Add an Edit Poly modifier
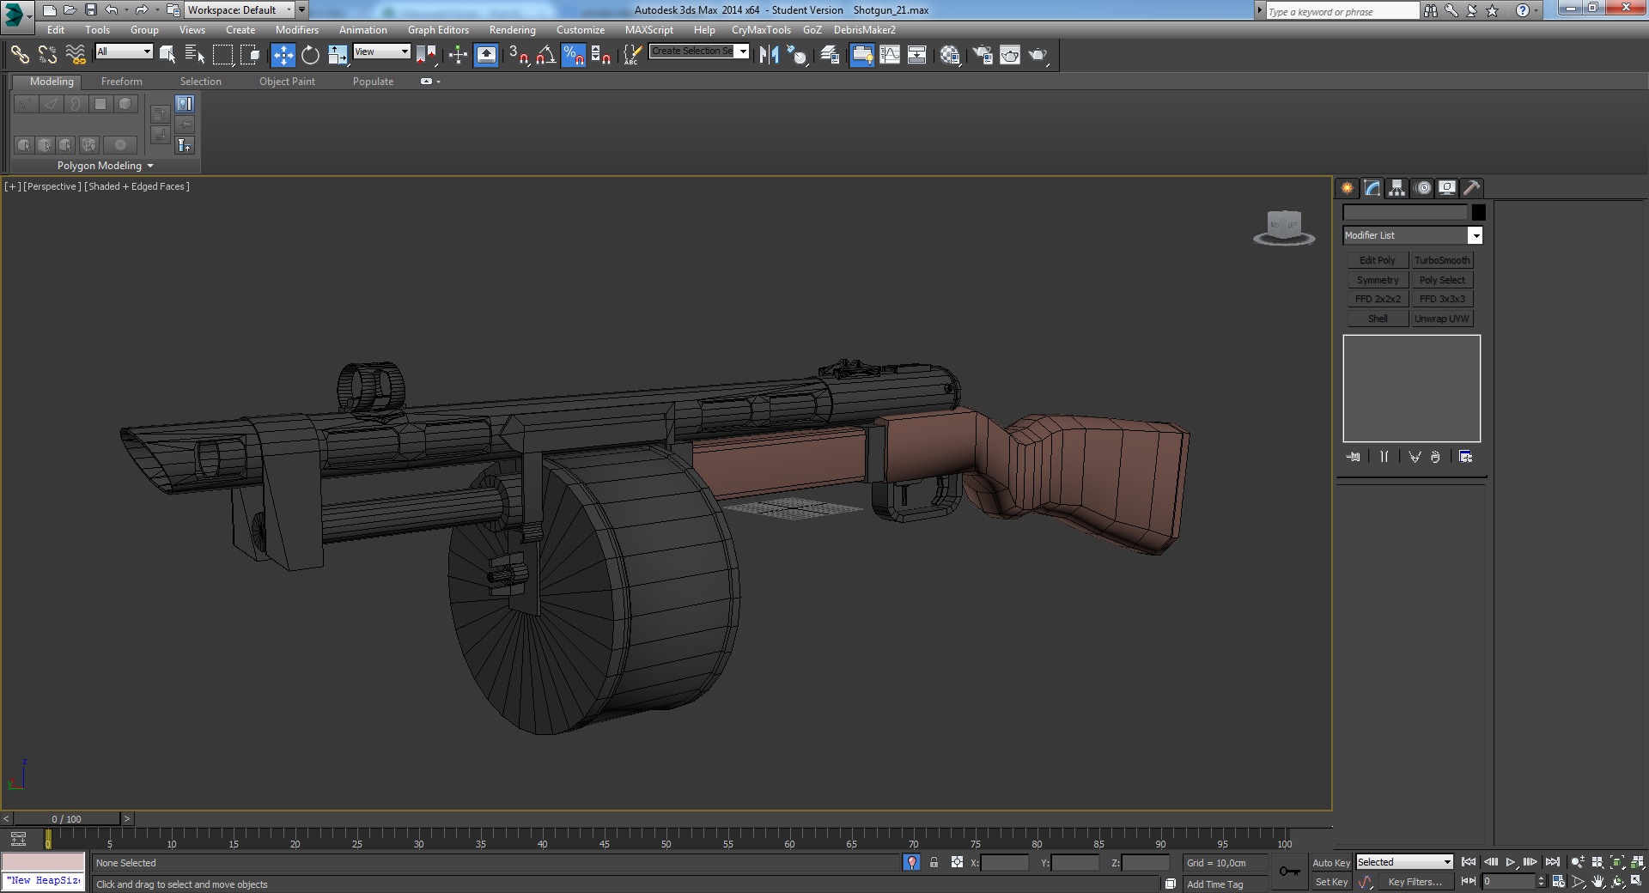The image size is (1649, 893). pos(1378,260)
